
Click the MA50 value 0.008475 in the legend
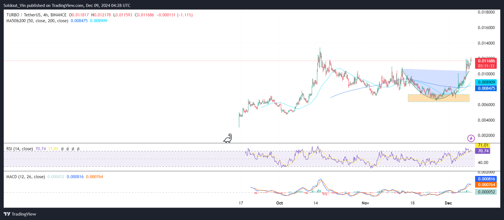pyautogui.click(x=79, y=21)
